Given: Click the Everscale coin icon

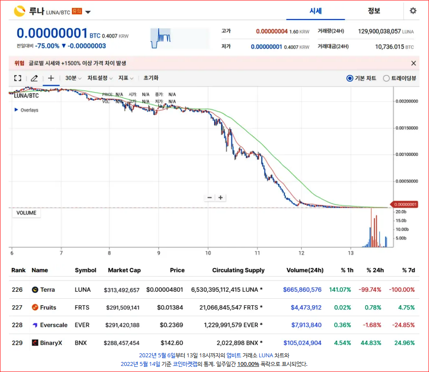Looking at the screenshot, I should click(x=35, y=325).
